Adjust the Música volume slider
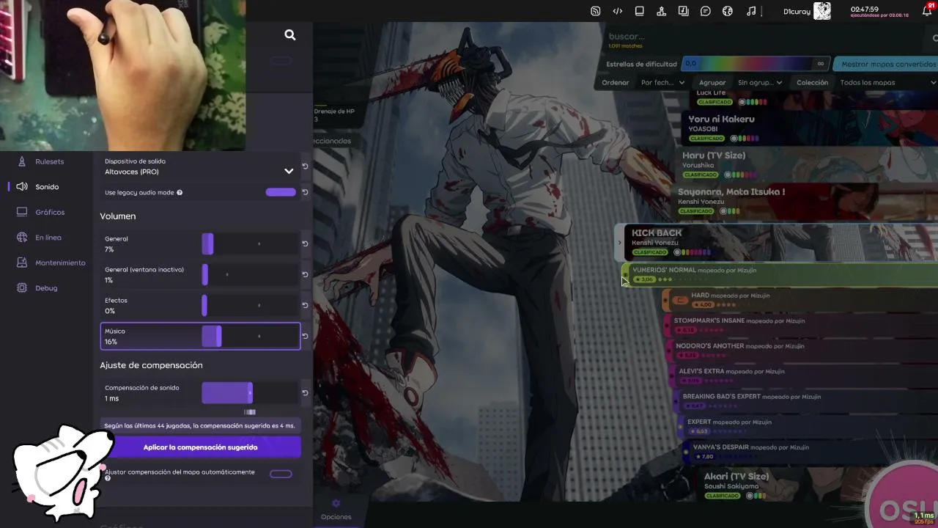The height and width of the screenshot is (528, 938). point(250,336)
